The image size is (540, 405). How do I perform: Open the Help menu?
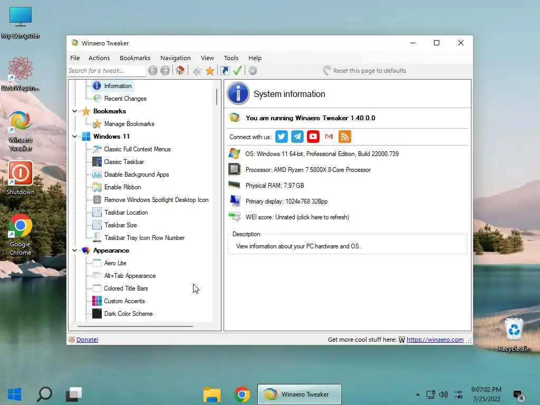pyautogui.click(x=255, y=58)
